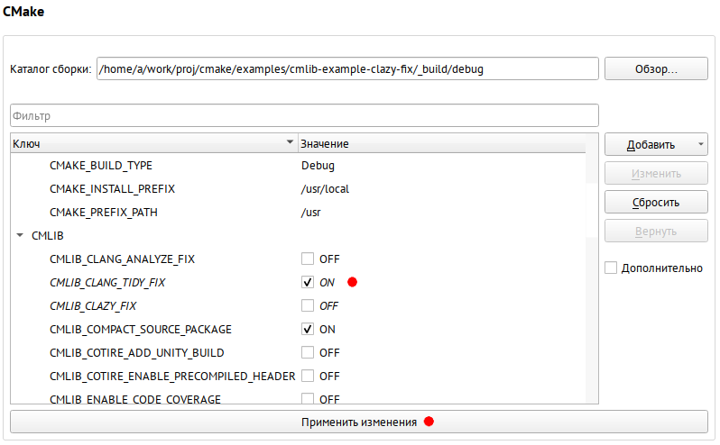Collapse the CMLIB tree group
This screenshot has height=445, width=720.
pos(20,235)
